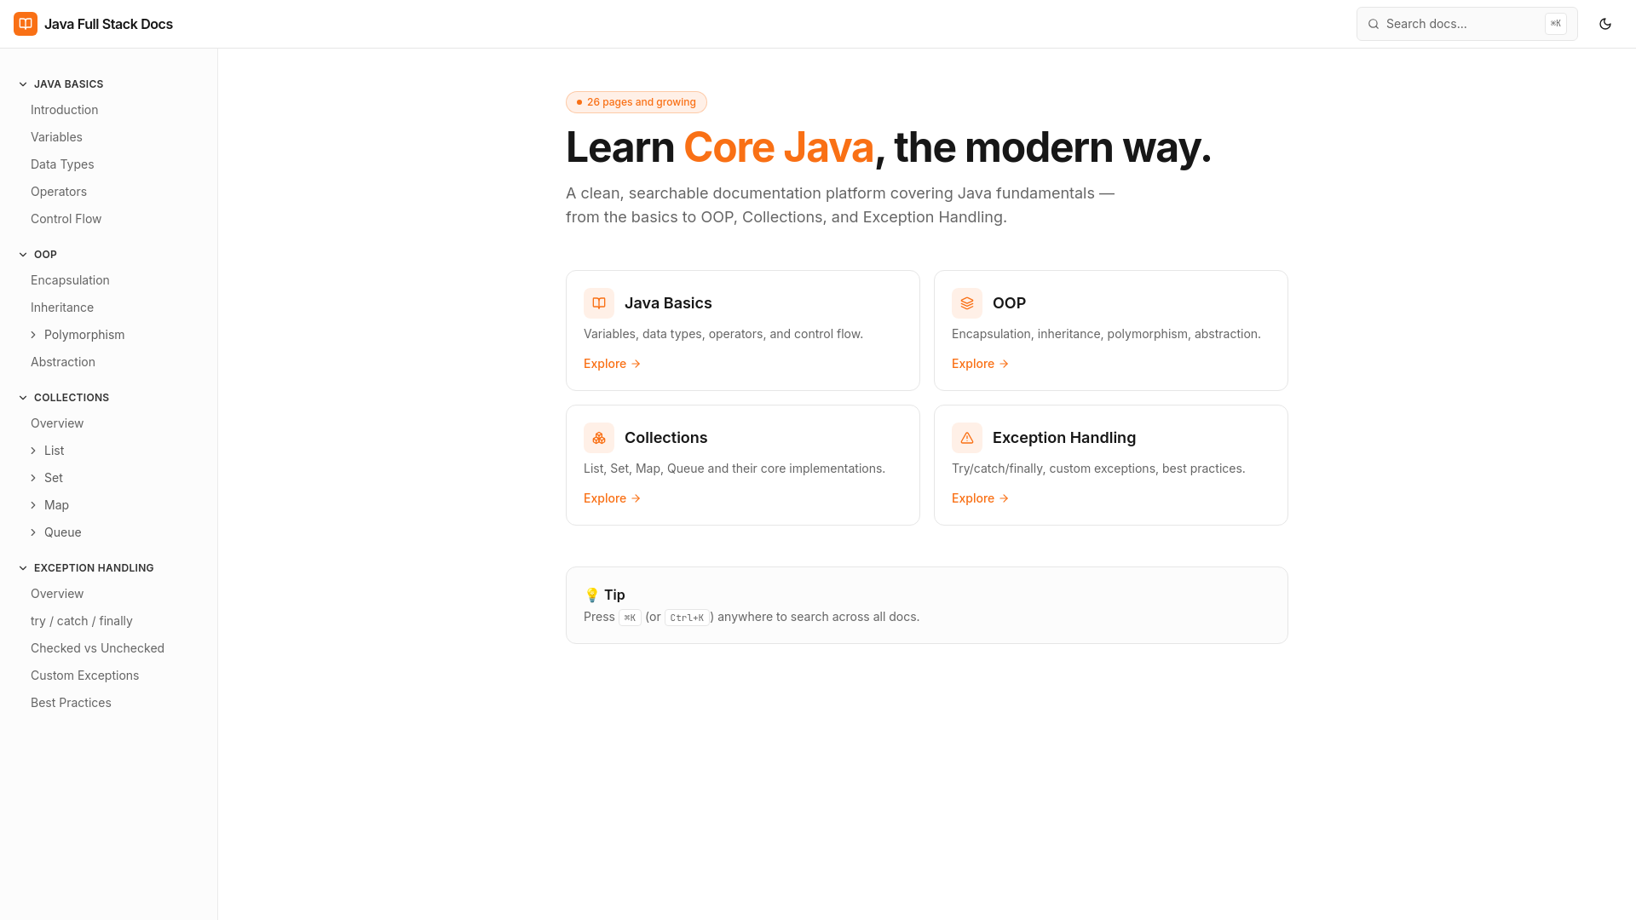Open the Operators page
Viewport: 1636px width, 920px height.
pyautogui.click(x=59, y=192)
